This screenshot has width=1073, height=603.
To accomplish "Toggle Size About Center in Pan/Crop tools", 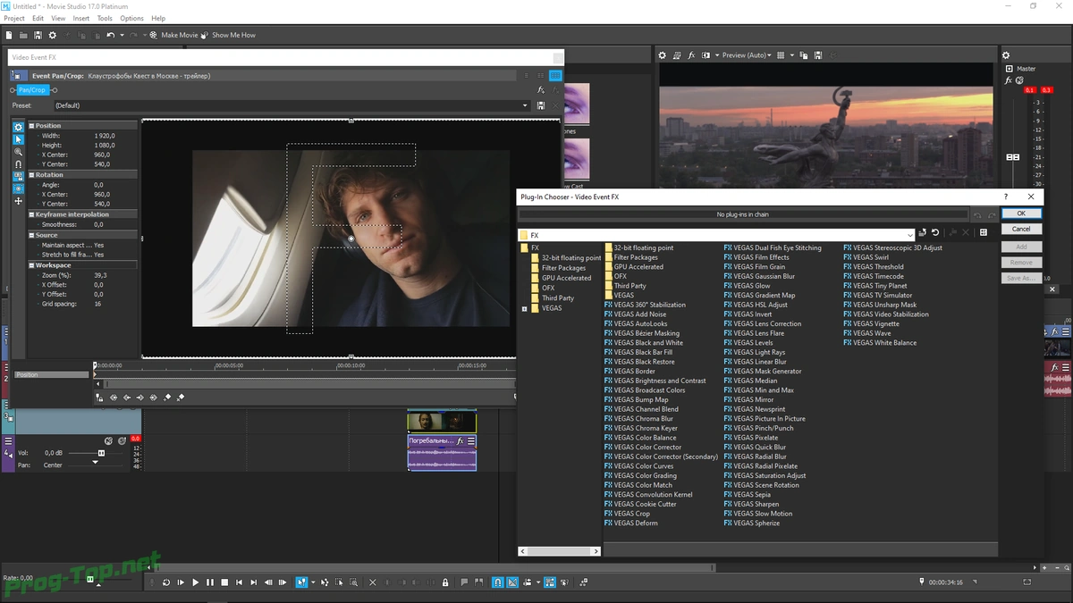I will tap(18, 188).
